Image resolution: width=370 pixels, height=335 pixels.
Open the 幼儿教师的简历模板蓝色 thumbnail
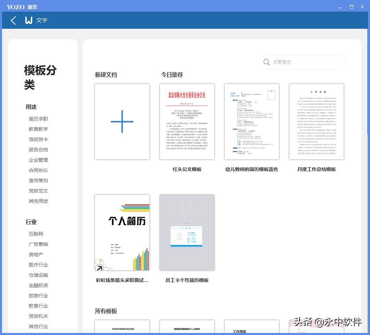251,122
